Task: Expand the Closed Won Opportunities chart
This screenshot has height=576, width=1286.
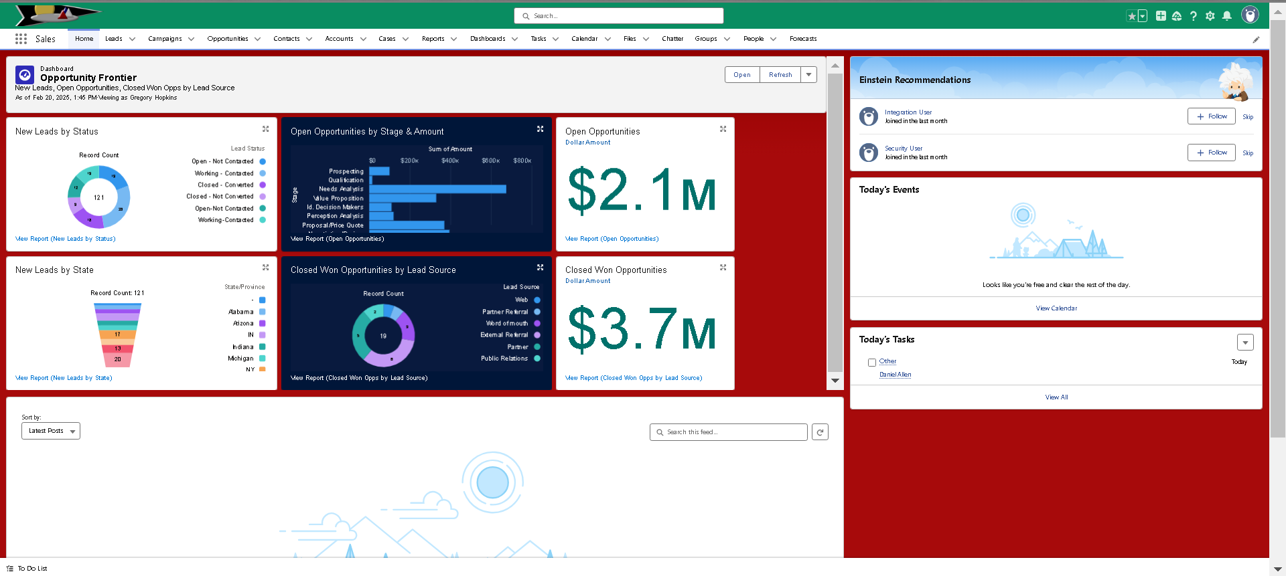Action: 723,268
